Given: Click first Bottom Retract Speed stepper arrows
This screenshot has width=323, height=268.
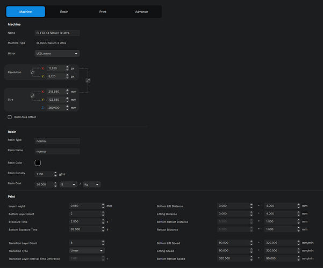Looking at the screenshot, I should [252, 258].
